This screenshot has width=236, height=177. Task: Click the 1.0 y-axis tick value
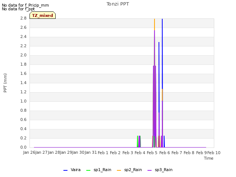click(23, 101)
